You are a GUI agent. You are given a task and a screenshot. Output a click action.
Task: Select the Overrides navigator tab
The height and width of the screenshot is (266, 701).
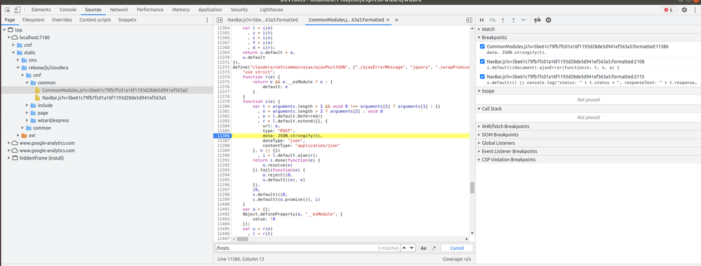click(x=62, y=20)
